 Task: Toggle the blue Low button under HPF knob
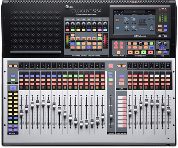89,30
